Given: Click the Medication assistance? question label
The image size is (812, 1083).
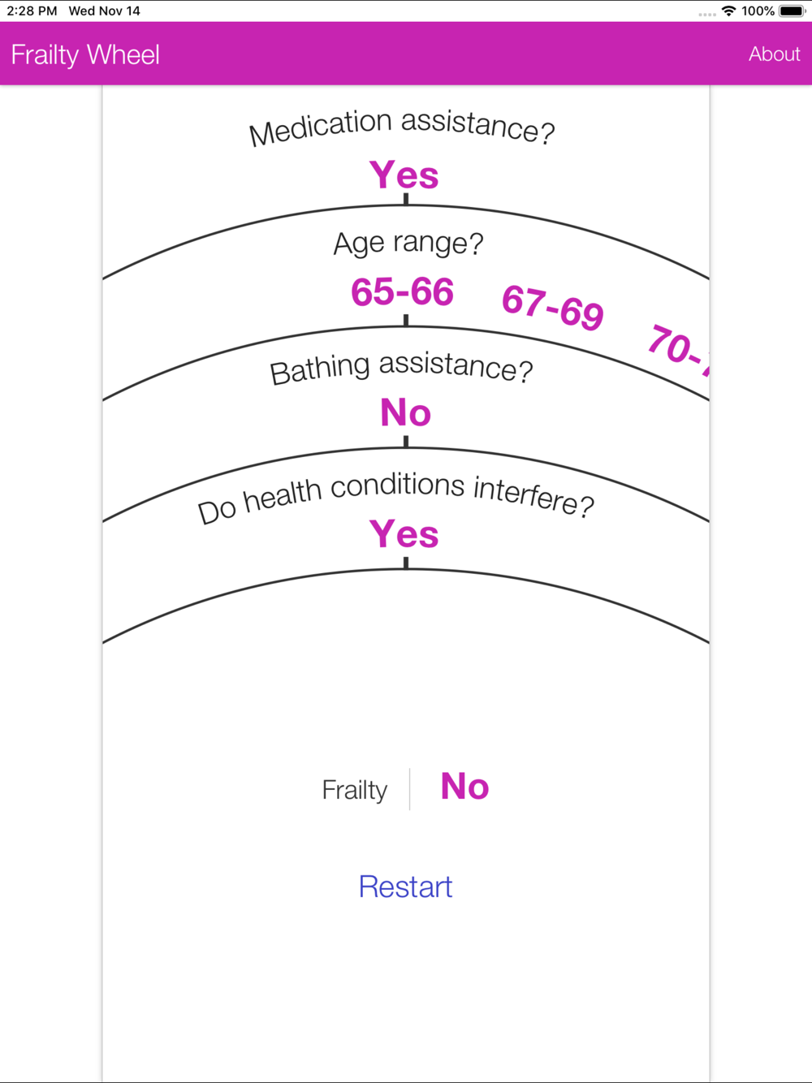Looking at the screenshot, I should tap(402, 126).
